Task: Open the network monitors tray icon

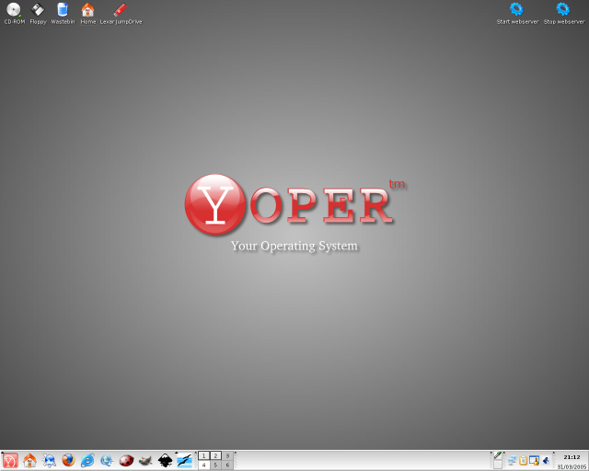Action: pyautogui.click(x=512, y=461)
